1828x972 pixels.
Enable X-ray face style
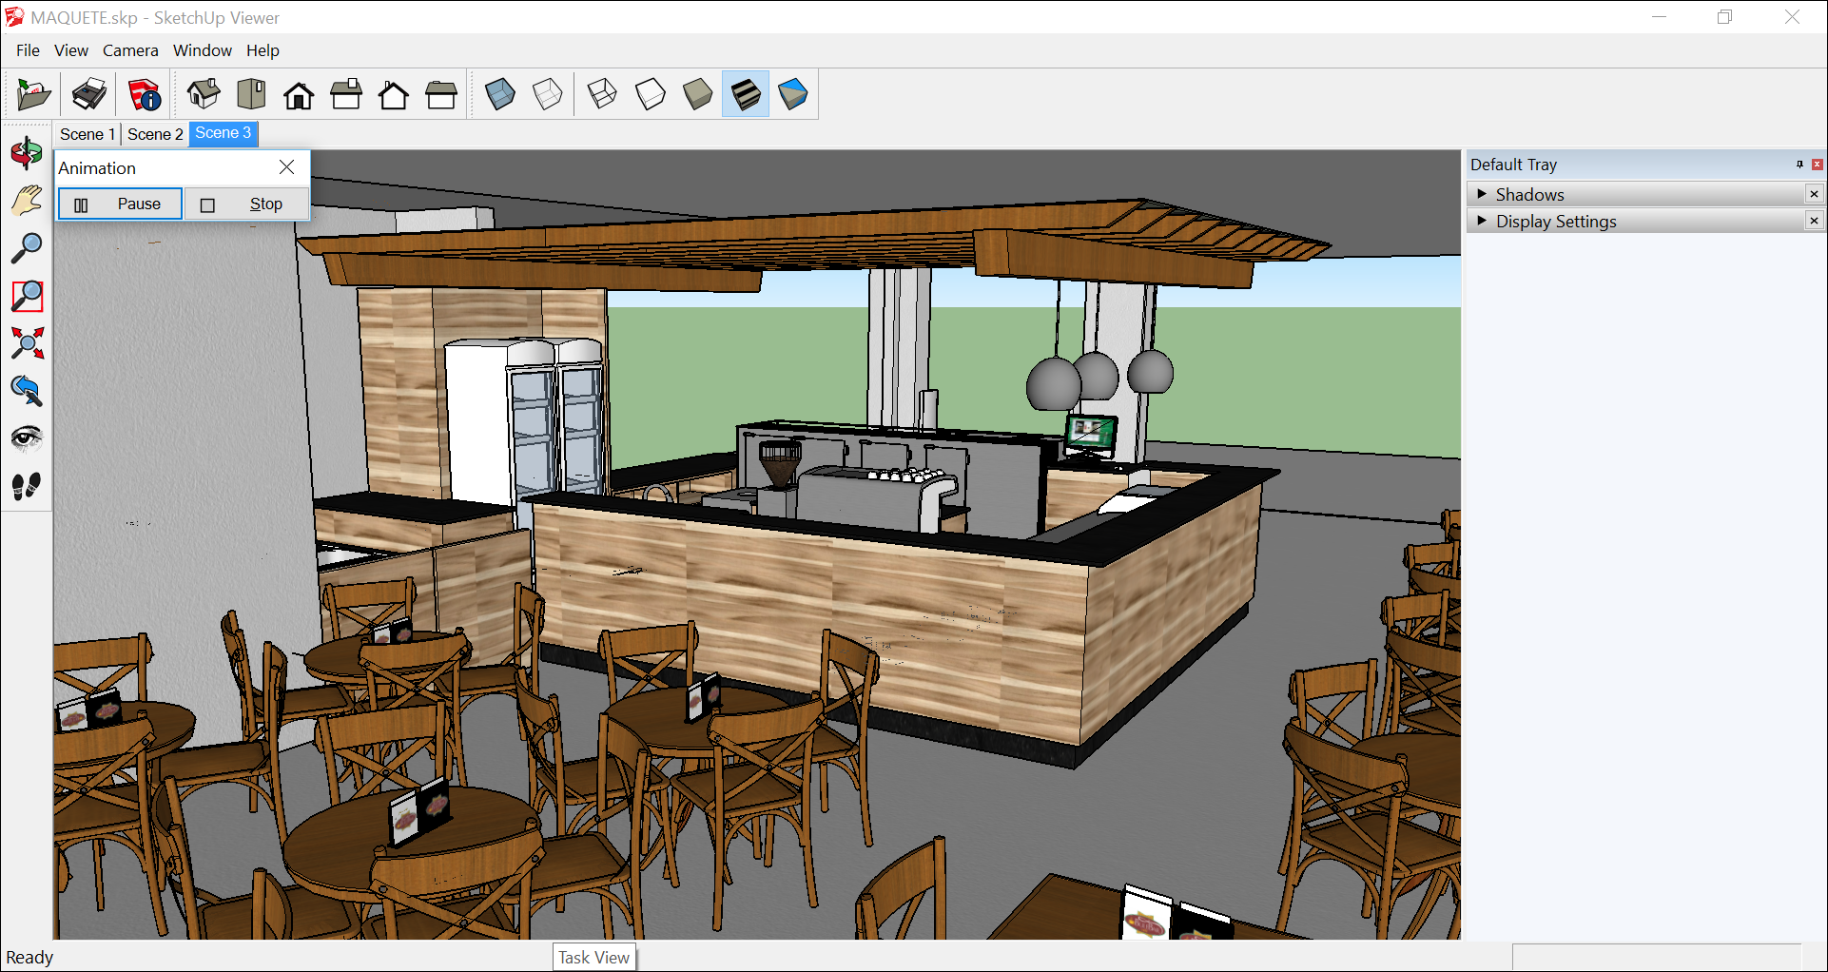[500, 94]
